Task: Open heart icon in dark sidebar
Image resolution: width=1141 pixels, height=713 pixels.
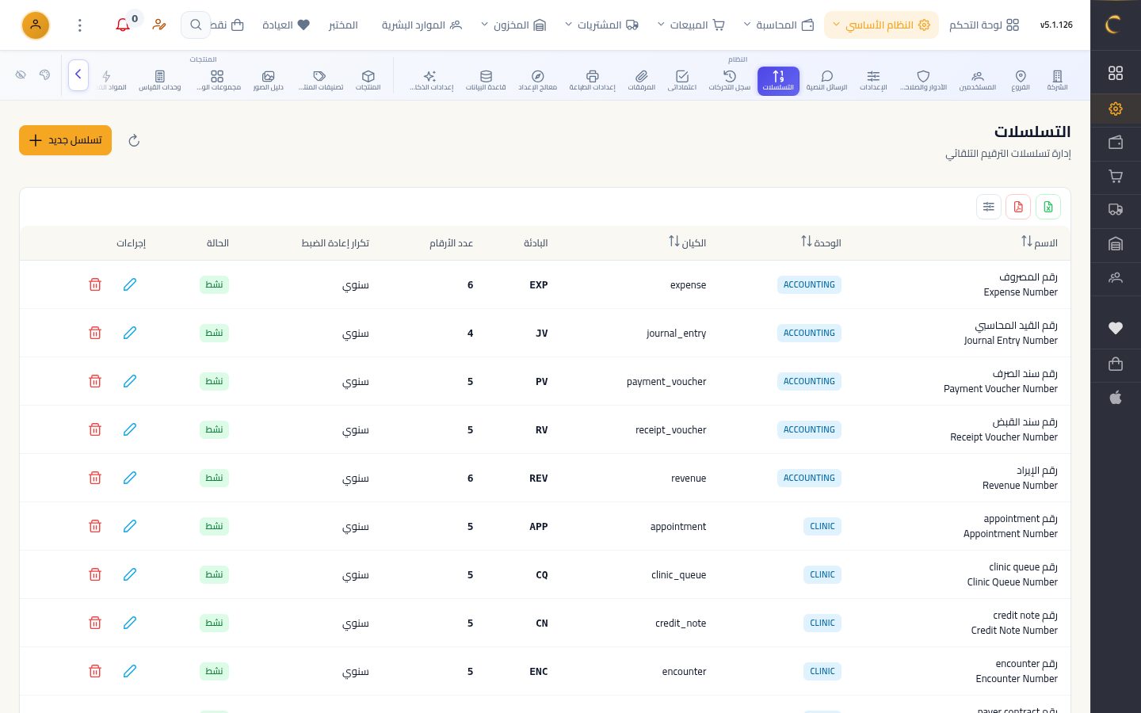Action: [1116, 328]
